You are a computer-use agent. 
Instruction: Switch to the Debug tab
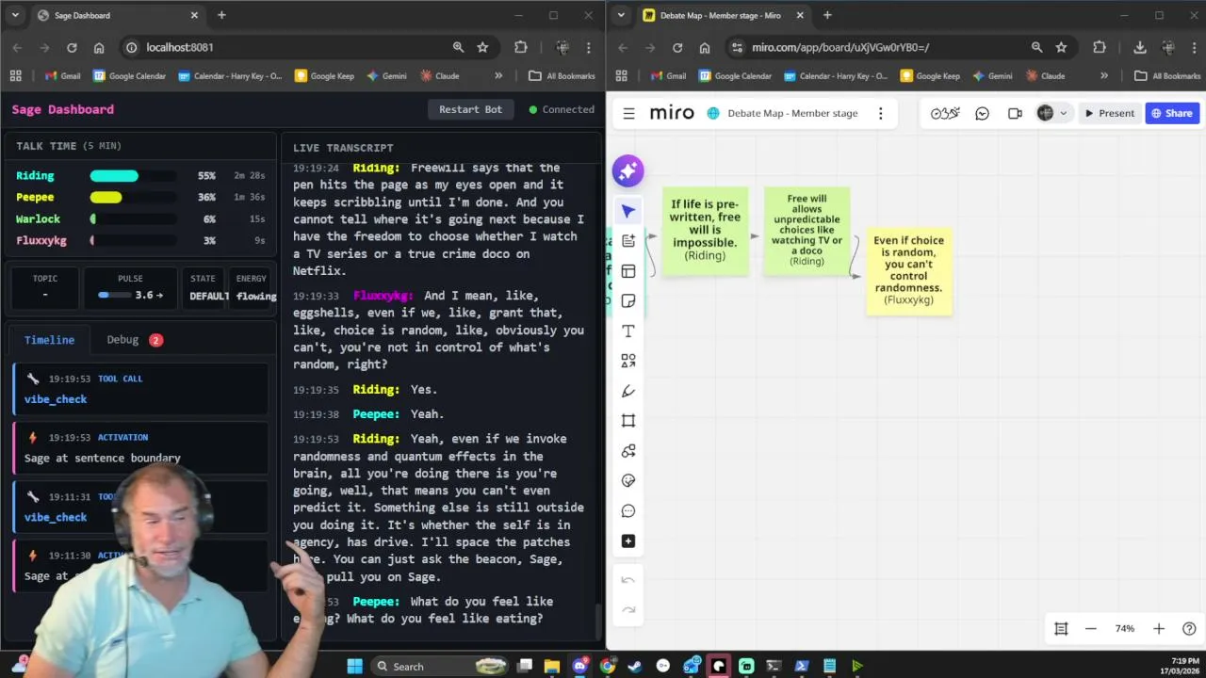click(x=134, y=340)
